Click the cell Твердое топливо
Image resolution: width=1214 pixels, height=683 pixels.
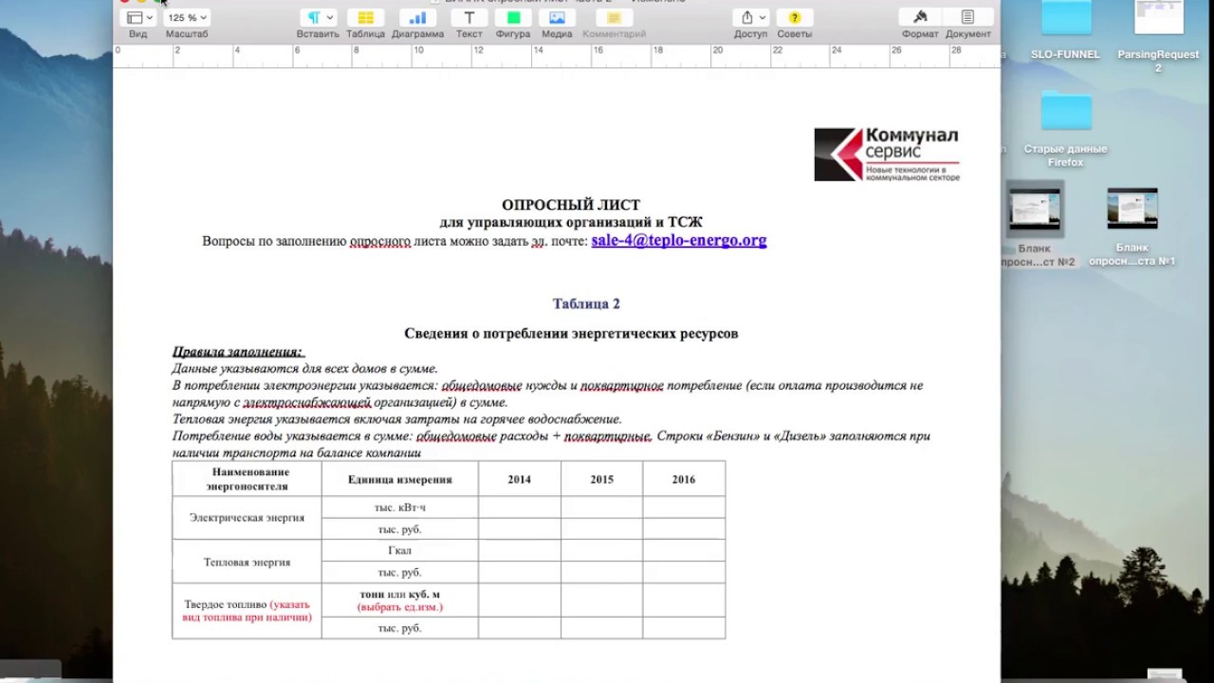[x=247, y=610]
